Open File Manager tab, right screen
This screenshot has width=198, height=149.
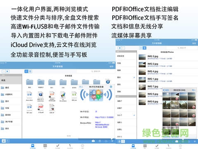click(133, 146)
